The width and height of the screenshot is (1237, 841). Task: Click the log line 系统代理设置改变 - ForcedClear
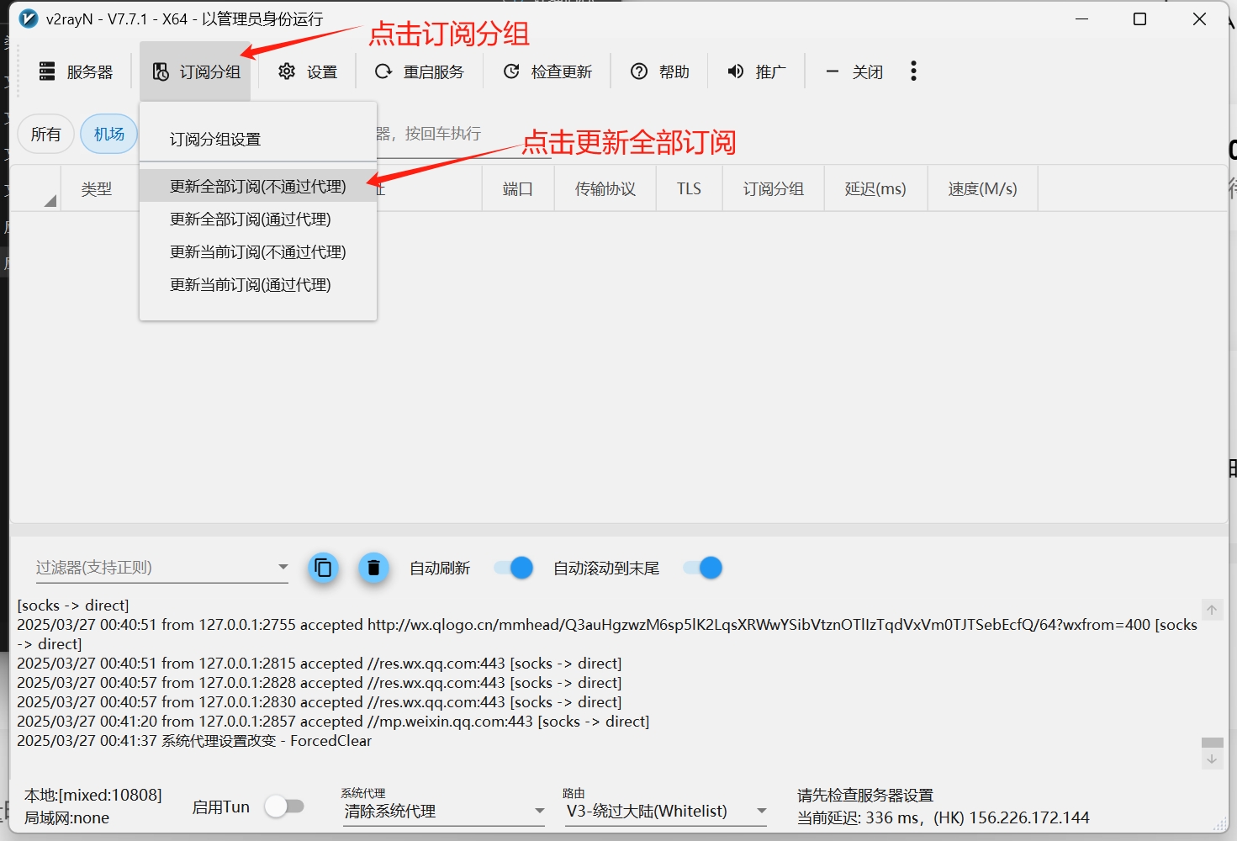coord(194,740)
